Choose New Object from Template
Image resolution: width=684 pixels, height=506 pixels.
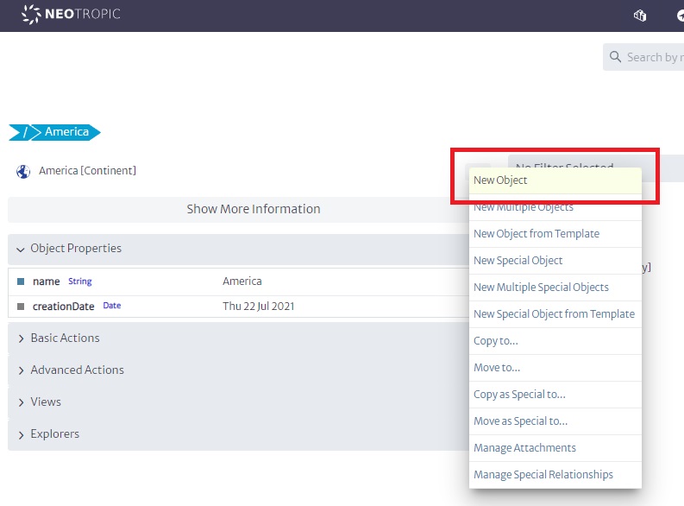pyautogui.click(x=536, y=234)
